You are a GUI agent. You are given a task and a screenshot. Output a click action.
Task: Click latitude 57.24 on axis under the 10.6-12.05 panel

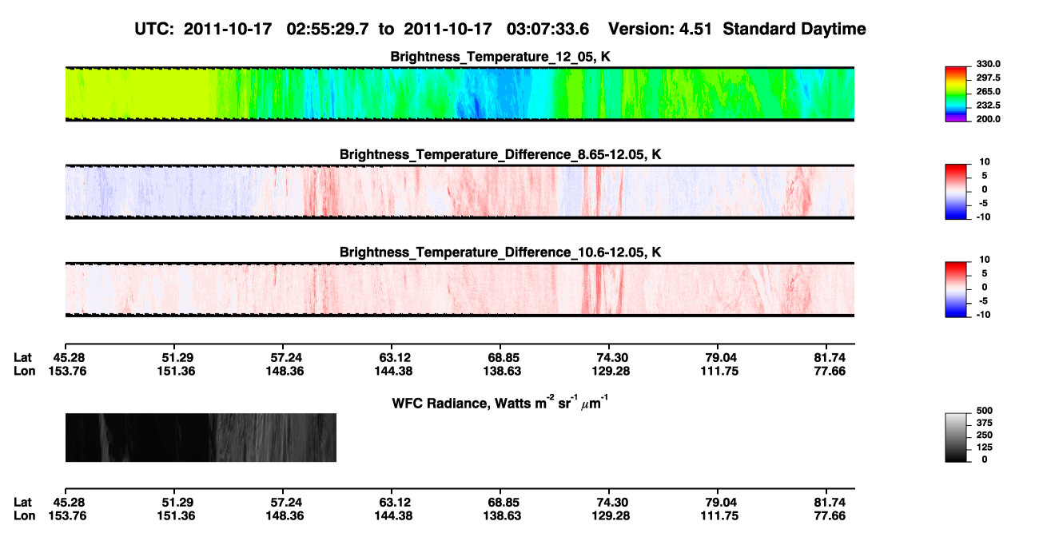[286, 358]
